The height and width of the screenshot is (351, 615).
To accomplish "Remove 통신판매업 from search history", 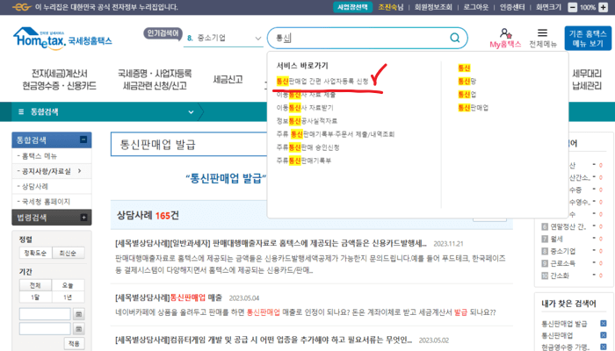I will tap(604, 335).
